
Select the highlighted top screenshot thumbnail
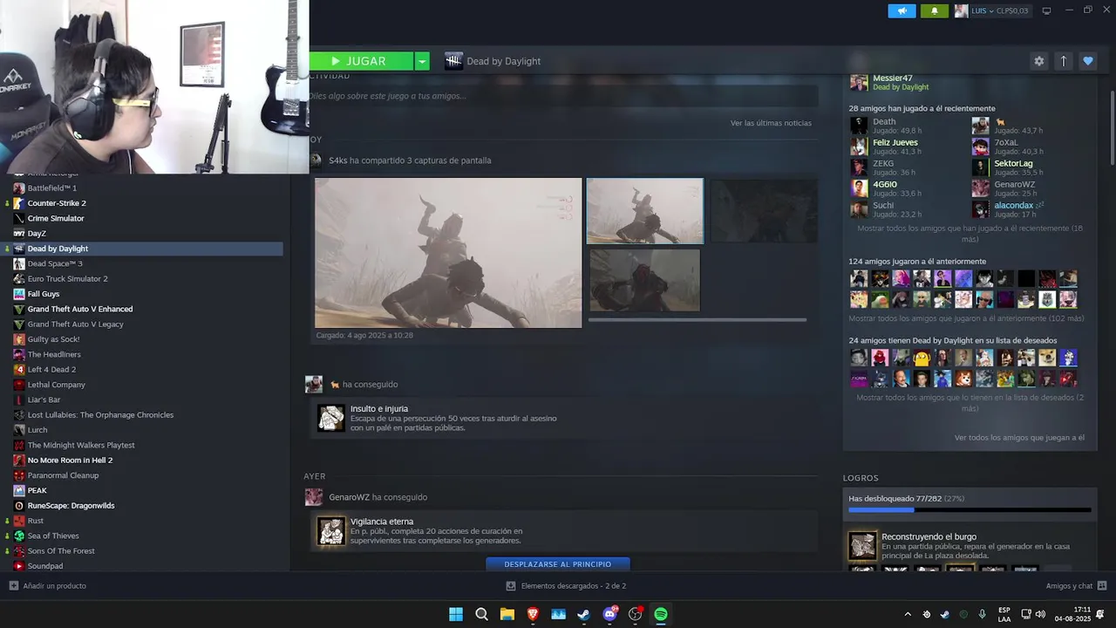point(645,211)
